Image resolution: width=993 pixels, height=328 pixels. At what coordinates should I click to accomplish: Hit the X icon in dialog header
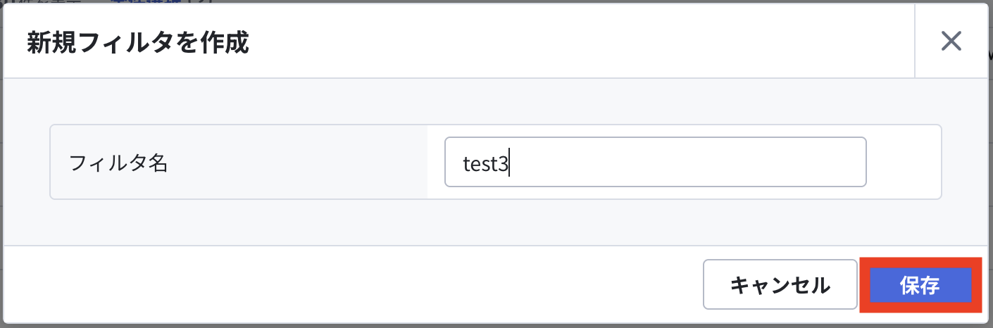pyautogui.click(x=951, y=42)
